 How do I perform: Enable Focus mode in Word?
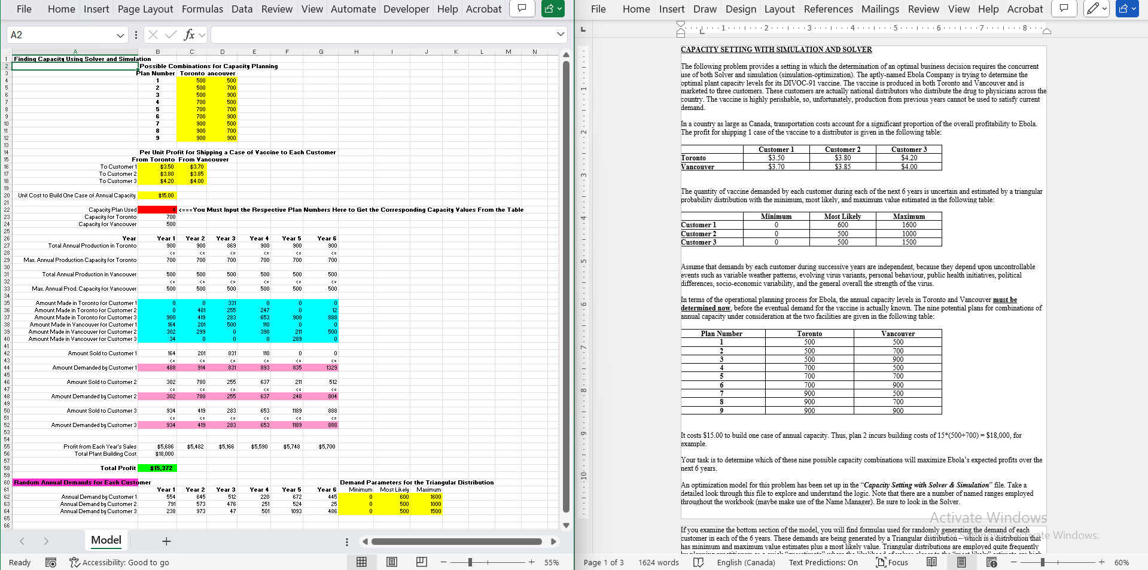[892, 562]
